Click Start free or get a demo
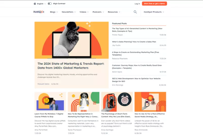The image size is (203, 135). pyautogui.click(x=155, y=4)
